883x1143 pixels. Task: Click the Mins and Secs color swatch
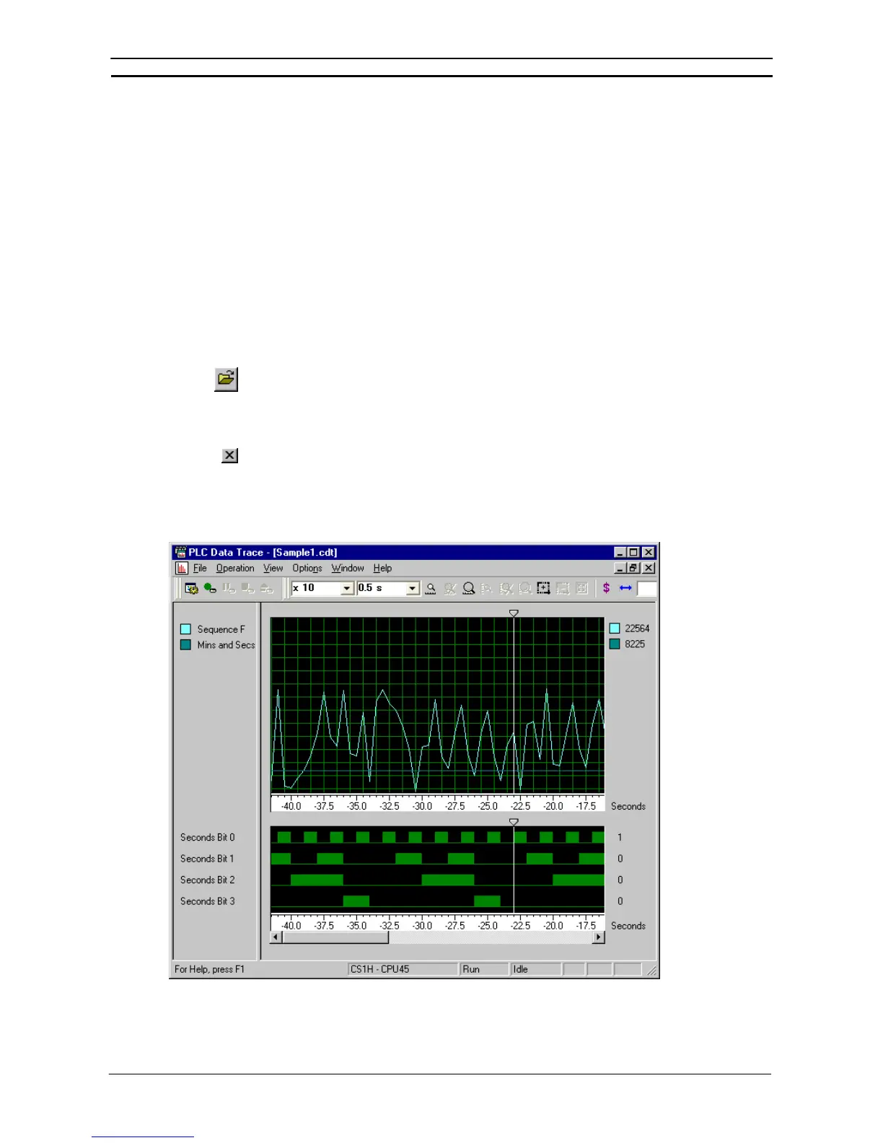185,645
